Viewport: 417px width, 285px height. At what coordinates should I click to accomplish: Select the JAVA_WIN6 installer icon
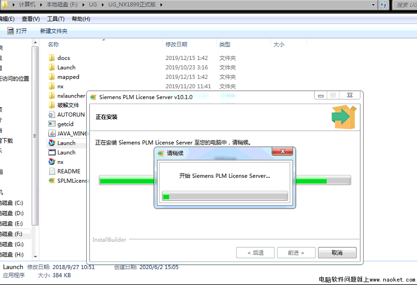(52, 133)
